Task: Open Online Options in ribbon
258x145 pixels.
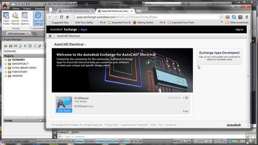Action: click(25, 19)
